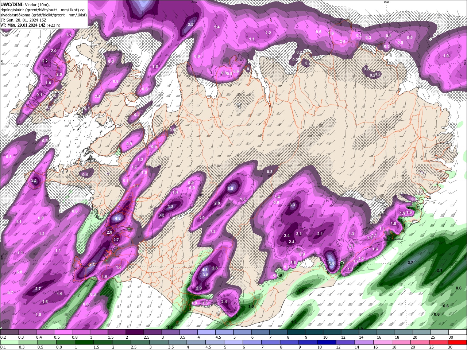The image size is (467, 350).
Task: Pick the lightest green swatch starting lower legend row
Action: [9, 342]
